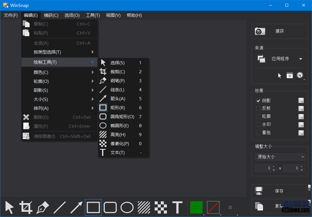Select the Pixelate tool
The height and width of the screenshot is (217, 312).
[161, 207]
